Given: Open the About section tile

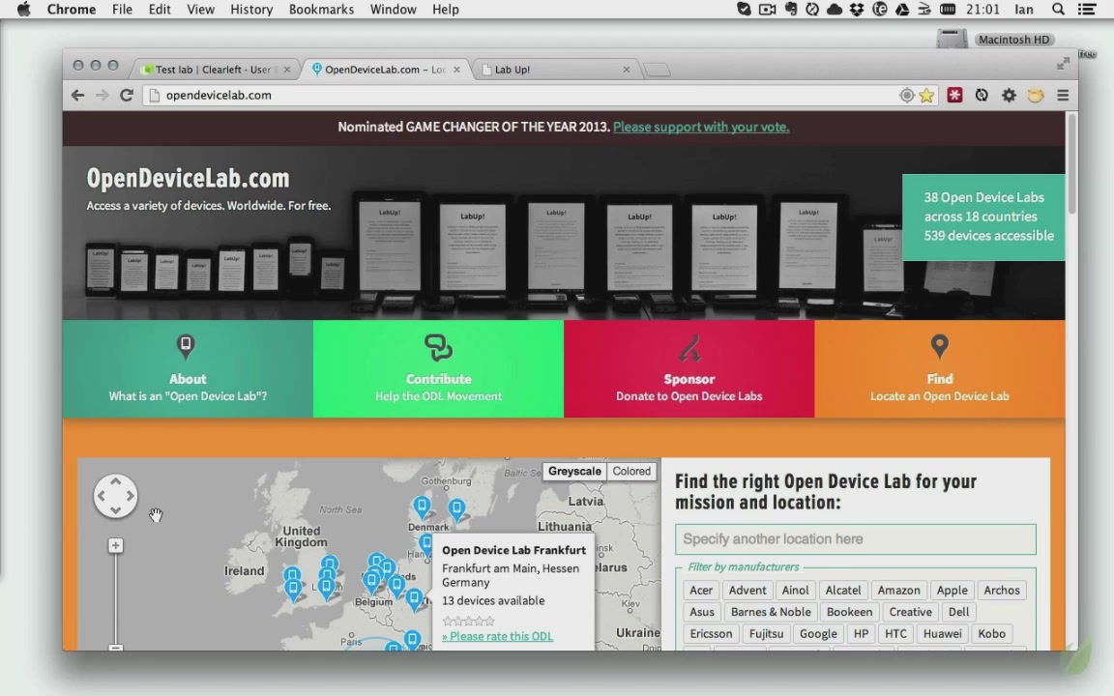Looking at the screenshot, I should [188, 368].
